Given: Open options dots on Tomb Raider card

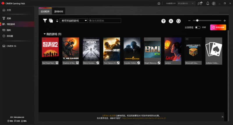Looking at the screenshot, I should click(64, 39).
